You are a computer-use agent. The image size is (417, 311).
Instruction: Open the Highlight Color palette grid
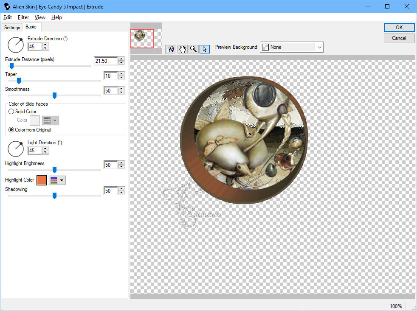pos(54,180)
